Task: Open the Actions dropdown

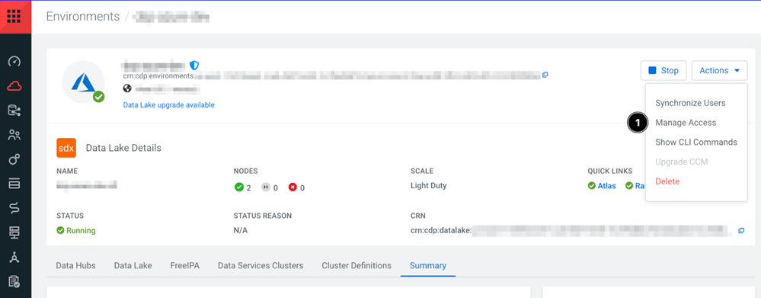Action: (x=719, y=70)
